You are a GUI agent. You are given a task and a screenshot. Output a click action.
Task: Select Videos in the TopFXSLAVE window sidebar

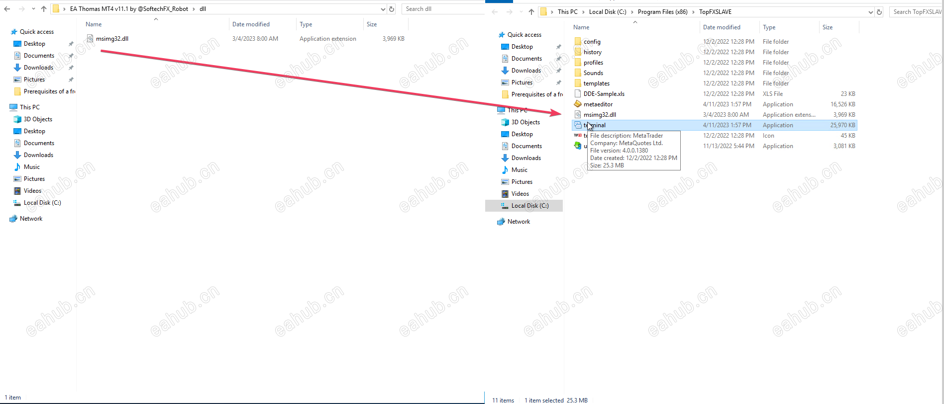tap(520, 194)
